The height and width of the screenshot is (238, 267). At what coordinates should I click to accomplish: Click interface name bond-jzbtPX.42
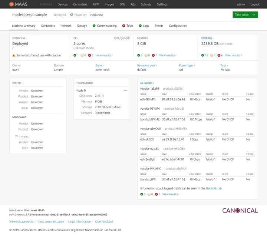click(x=150, y=119)
